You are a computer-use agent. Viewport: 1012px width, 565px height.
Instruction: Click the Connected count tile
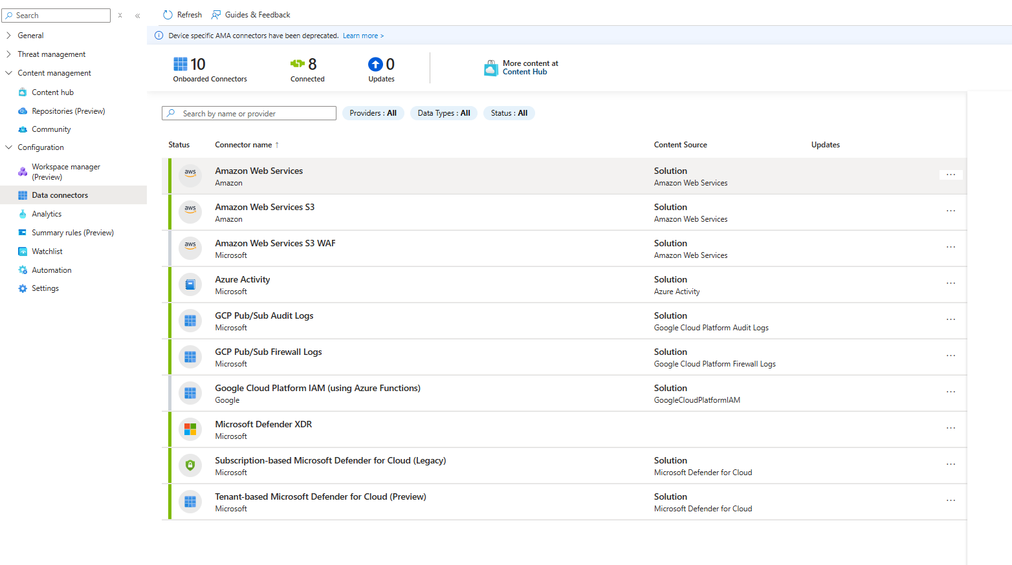click(x=307, y=70)
